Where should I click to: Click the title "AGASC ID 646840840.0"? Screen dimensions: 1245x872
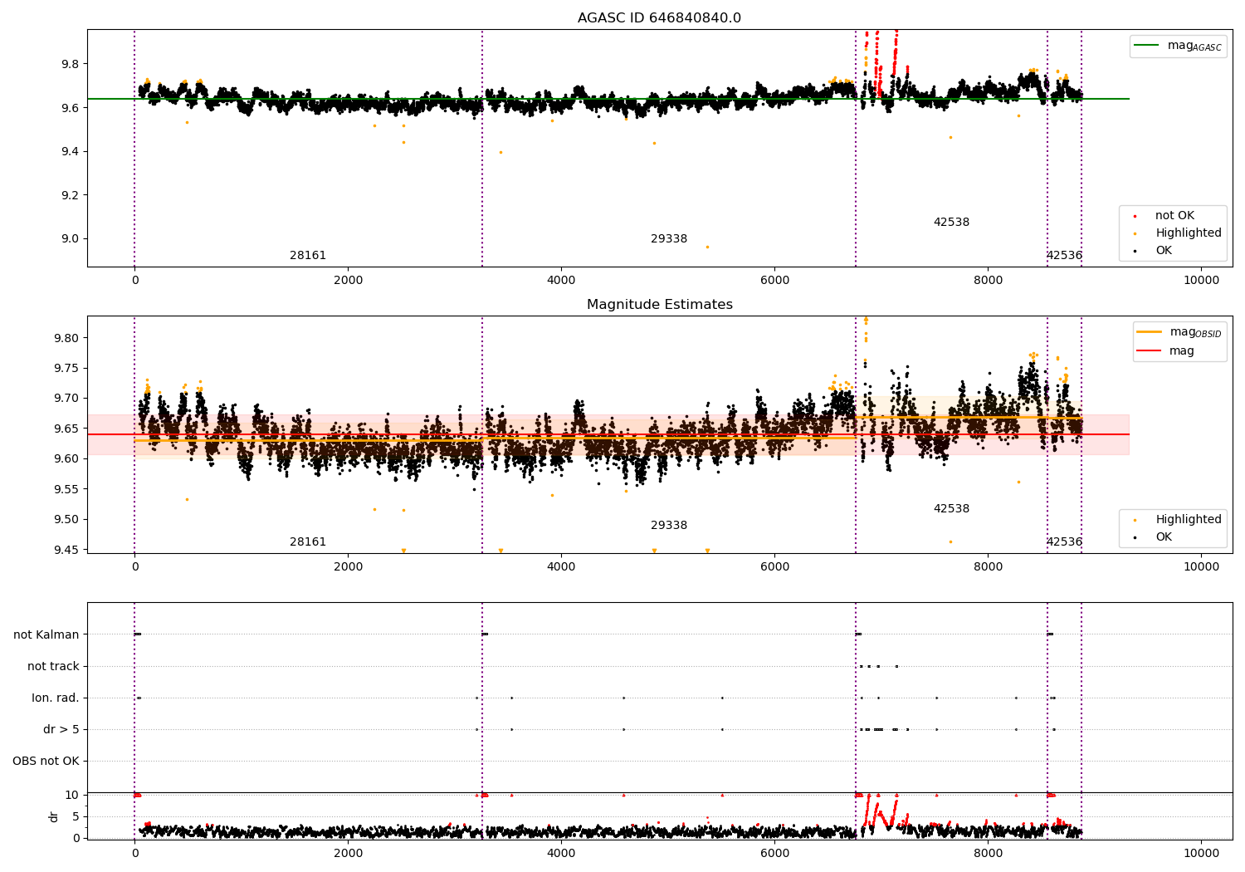tap(659, 18)
